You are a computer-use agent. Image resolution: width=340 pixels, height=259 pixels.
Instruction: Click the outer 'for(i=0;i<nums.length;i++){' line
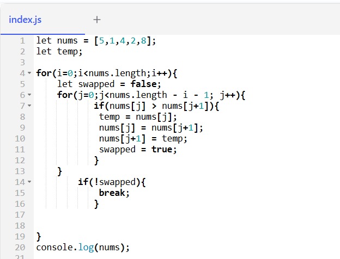(x=107, y=73)
